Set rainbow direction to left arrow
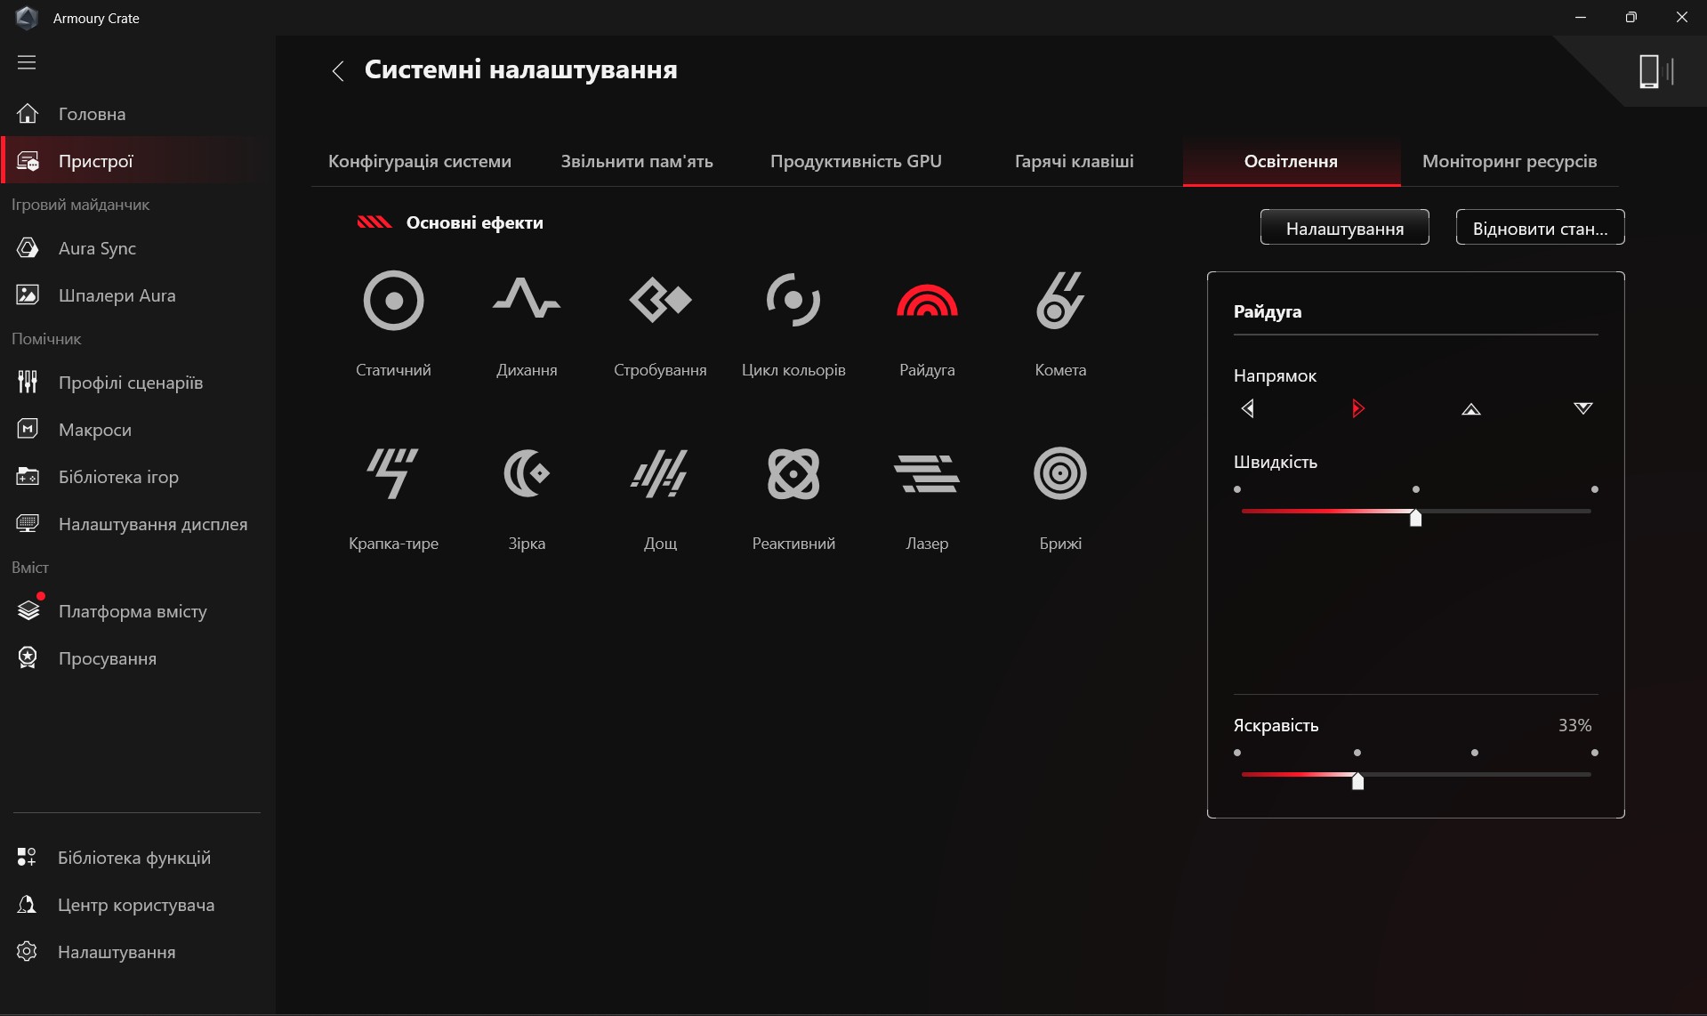Image resolution: width=1707 pixels, height=1016 pixels. (1247, 408)
